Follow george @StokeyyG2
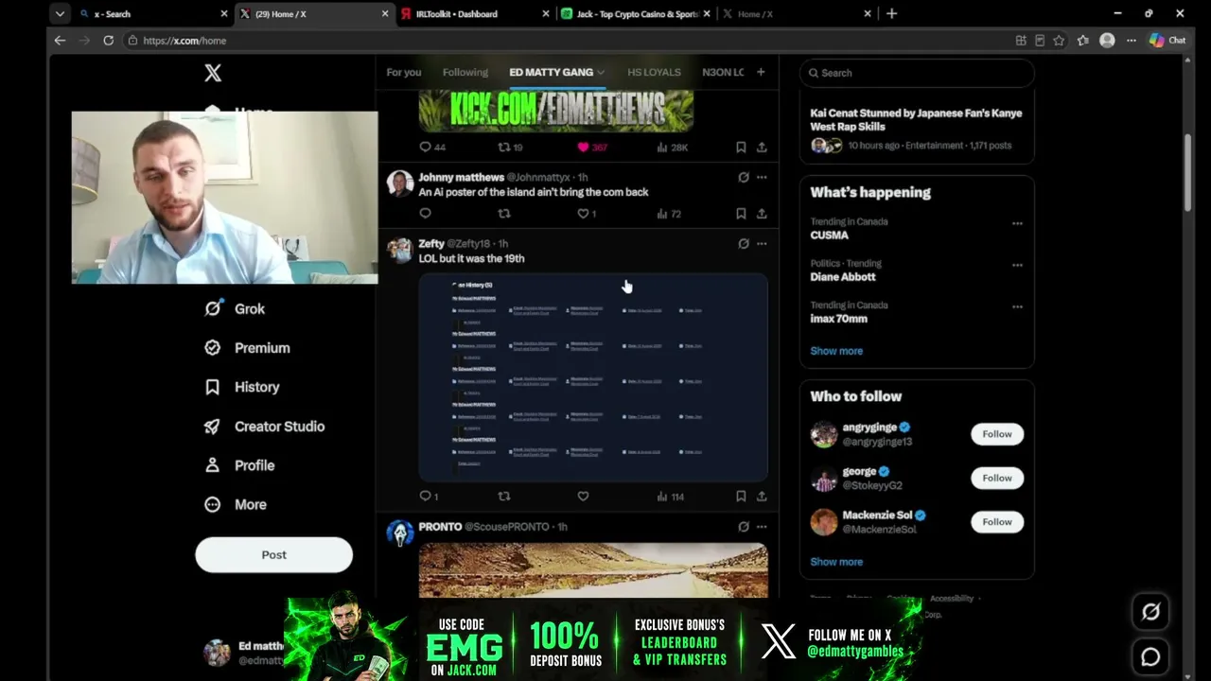The image size is (1211, 681). pos(997,478)
